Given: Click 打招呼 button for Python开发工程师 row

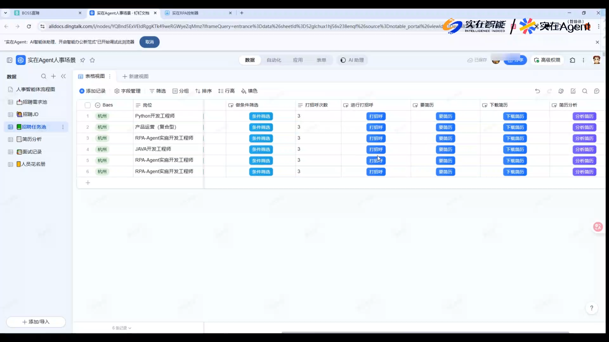Looking at the screenshot, I should (376, 116).
